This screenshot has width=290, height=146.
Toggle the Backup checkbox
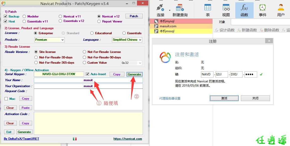point(5,16)
